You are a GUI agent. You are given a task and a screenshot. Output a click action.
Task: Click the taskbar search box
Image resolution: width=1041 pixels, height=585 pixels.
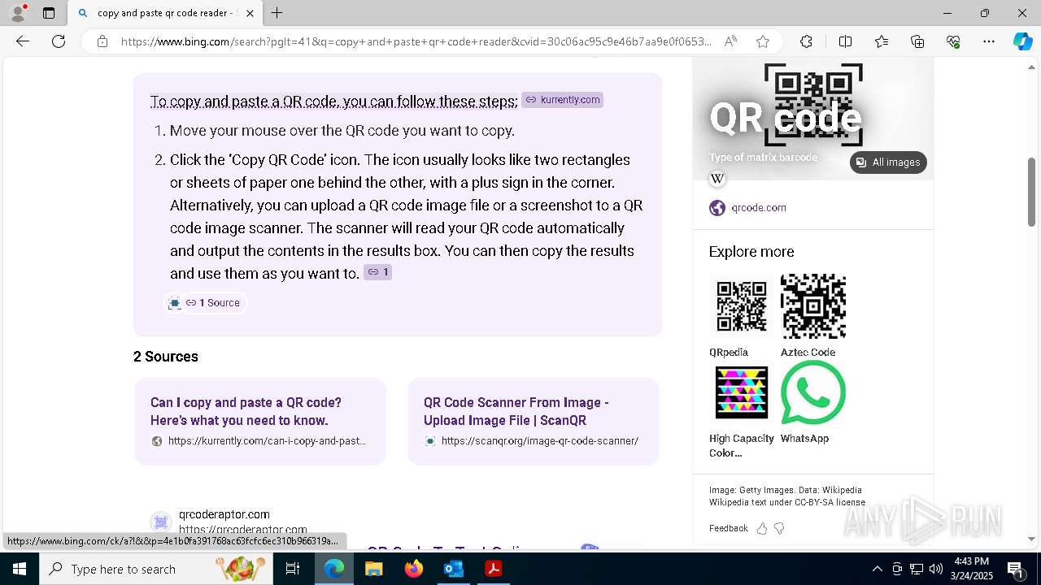155,569
